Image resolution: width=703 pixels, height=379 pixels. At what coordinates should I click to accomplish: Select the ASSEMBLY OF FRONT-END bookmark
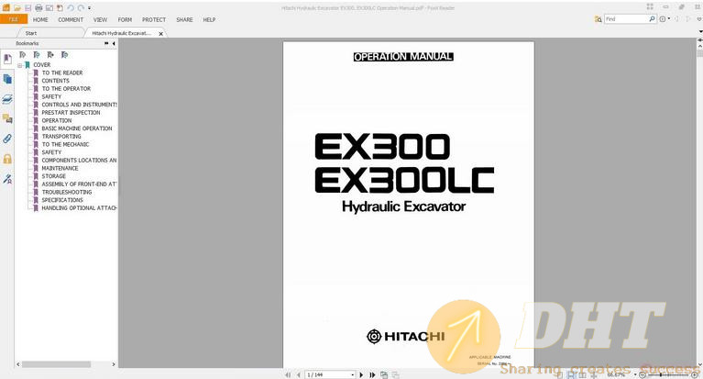pos(80,184)
